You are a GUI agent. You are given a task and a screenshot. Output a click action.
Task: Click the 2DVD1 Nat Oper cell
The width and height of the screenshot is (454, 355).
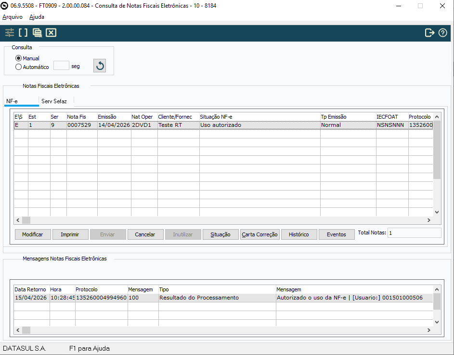coord(144,125)
